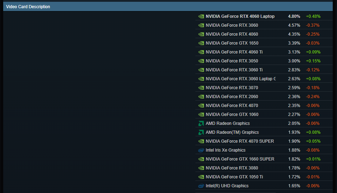Click Intel icon beside Intel(R) UHD Graphics
The height and width of the screenshot is (193, 337).
tap(201, 186)
